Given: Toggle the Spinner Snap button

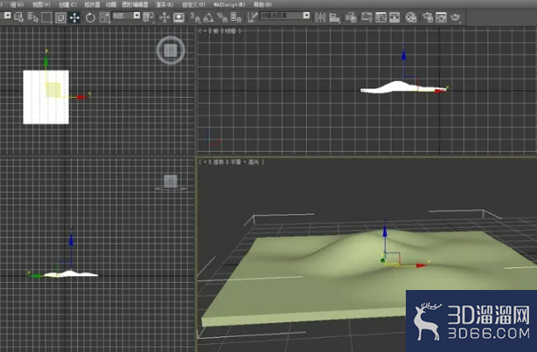Looking at the screenshot, I should [235, 17].
